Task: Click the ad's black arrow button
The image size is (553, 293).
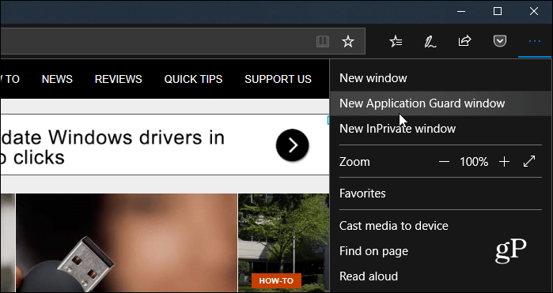Action: coord(293,145)
